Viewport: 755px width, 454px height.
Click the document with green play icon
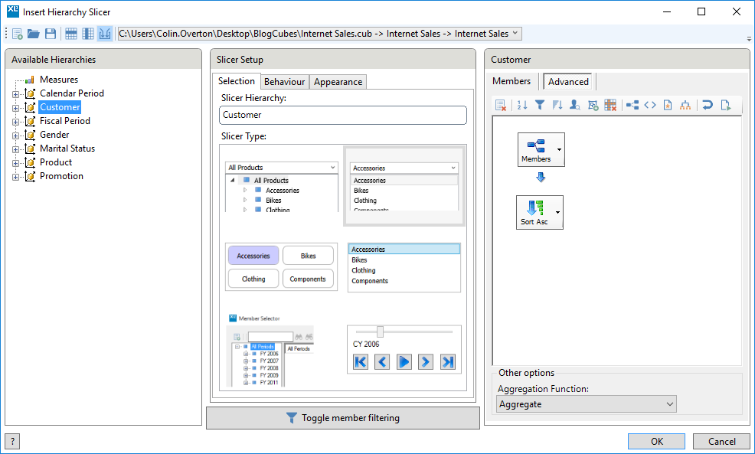[x=725, y=105]
